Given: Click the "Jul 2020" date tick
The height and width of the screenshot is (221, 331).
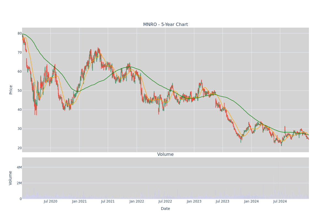Looking at the screenshot, I should point(50,201).
